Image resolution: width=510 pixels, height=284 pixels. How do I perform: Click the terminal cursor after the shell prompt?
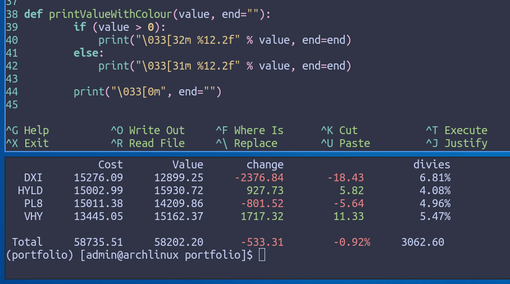[262, 255]
